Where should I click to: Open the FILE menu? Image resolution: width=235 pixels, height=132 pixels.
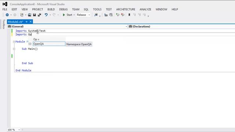pos(5,9)
